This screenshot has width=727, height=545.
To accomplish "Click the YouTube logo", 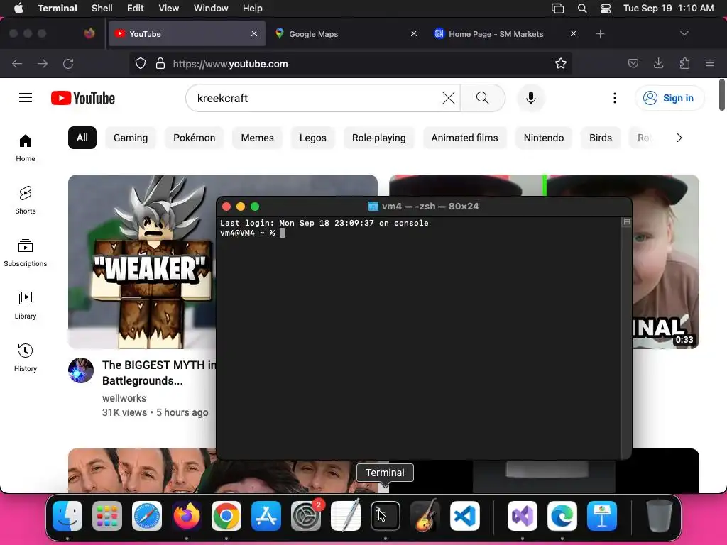I will [83, 98].
